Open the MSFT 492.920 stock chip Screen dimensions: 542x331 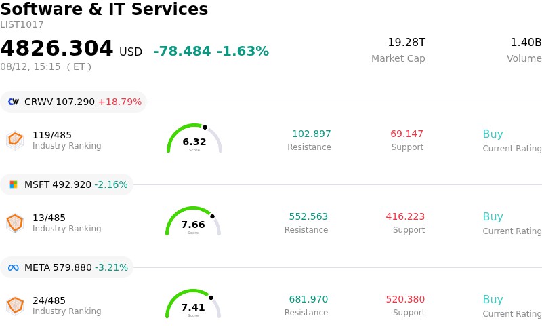click(x=66, y=184)
